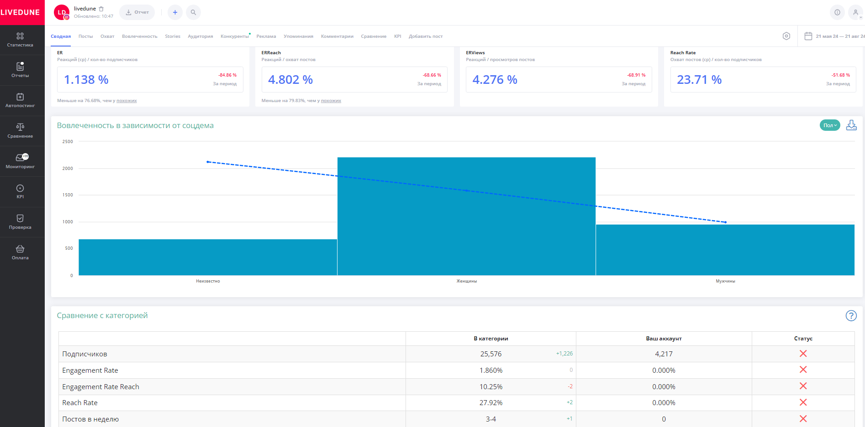
Task: Open Проверка section in sidebar
Action: (x=20, y=222)
